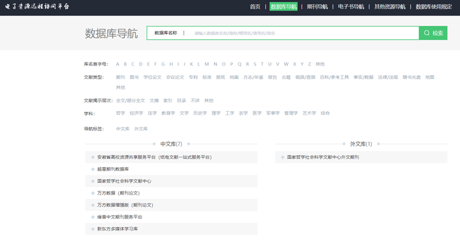460x248 pixels.
Task: Click the diamond icon beside 维普中文期刊服务平台
Action: click(x=92, y=217)
